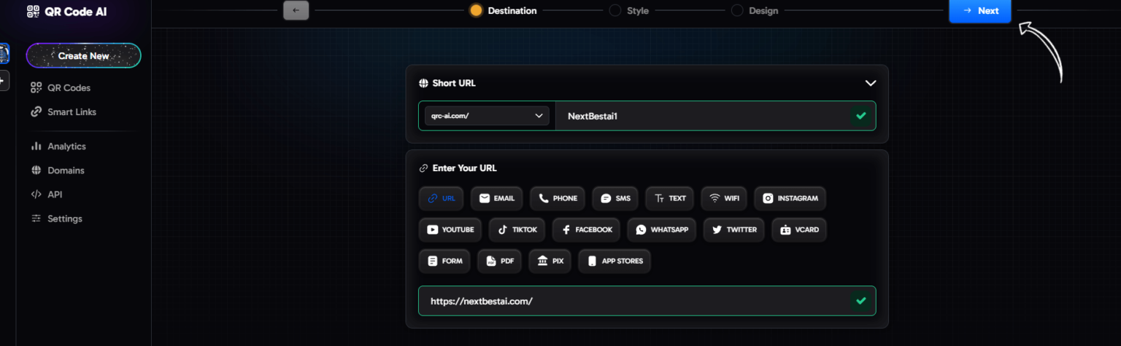The height and width of the screenshot is (346, 1121).
Task: Select the URL destination type
Action: point(442,198)
